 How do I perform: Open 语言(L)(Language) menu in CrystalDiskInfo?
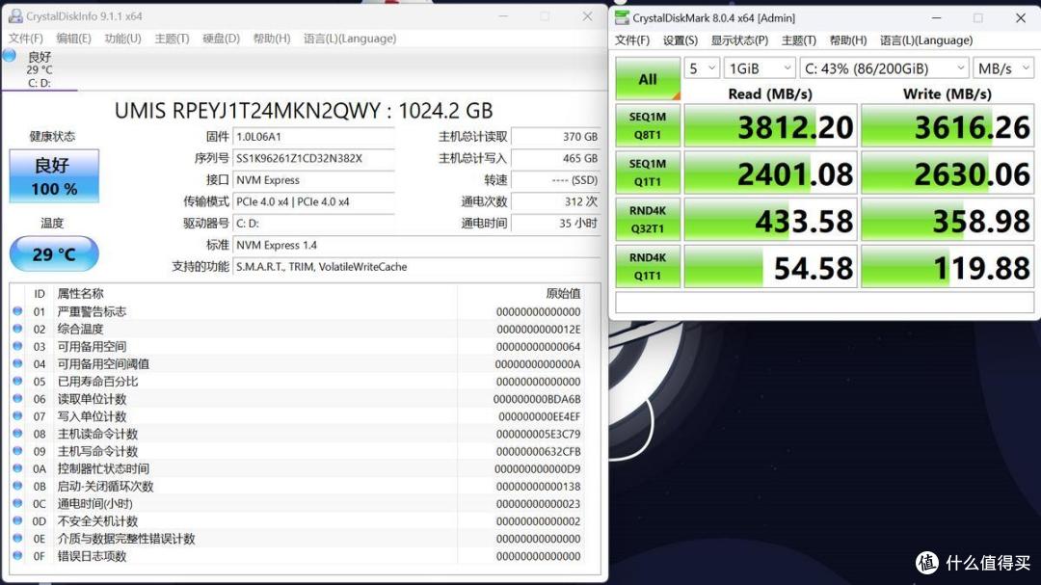pyautogui.click(x=350, y=39)
